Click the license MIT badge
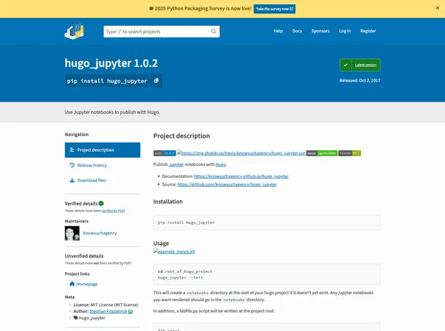 350,153
